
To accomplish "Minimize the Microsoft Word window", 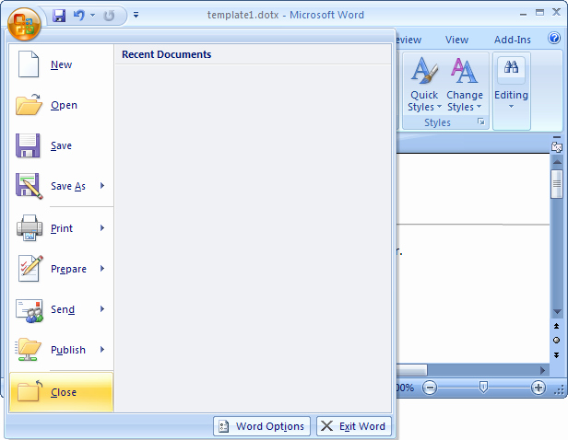I will tap(523, 14).
